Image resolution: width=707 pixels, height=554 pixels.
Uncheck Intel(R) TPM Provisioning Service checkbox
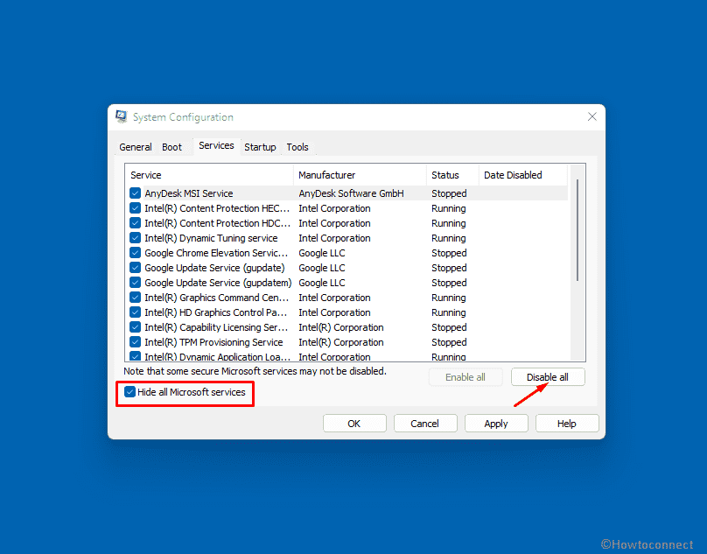click(135, 342)
